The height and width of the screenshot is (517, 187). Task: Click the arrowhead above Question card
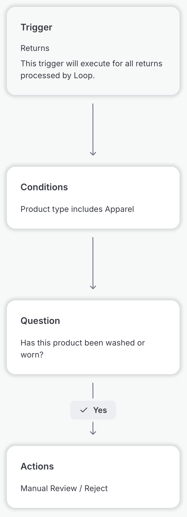pos(93,287)
